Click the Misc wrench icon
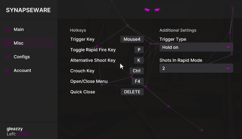 pyautogui.click(x=8, y=43)
